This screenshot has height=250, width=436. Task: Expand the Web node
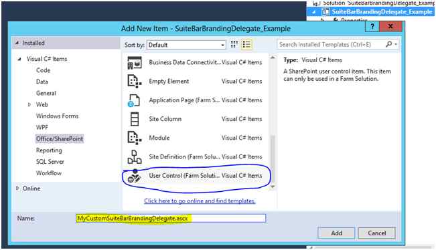[29, 104]
